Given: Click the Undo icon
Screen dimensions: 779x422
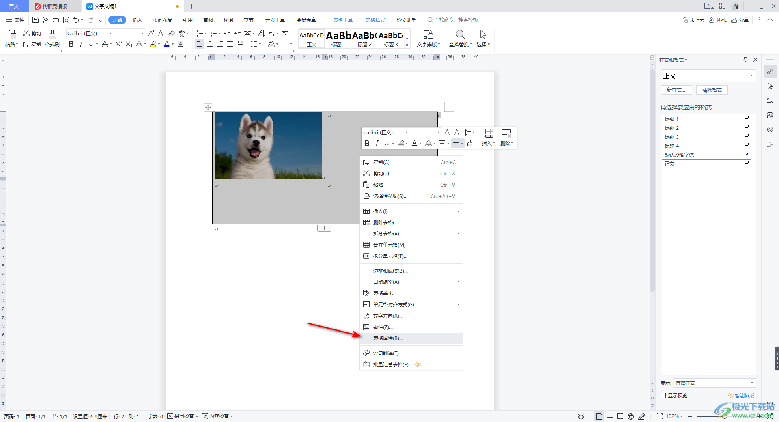Looking at the screenshot, I should (x=76, y=20).
